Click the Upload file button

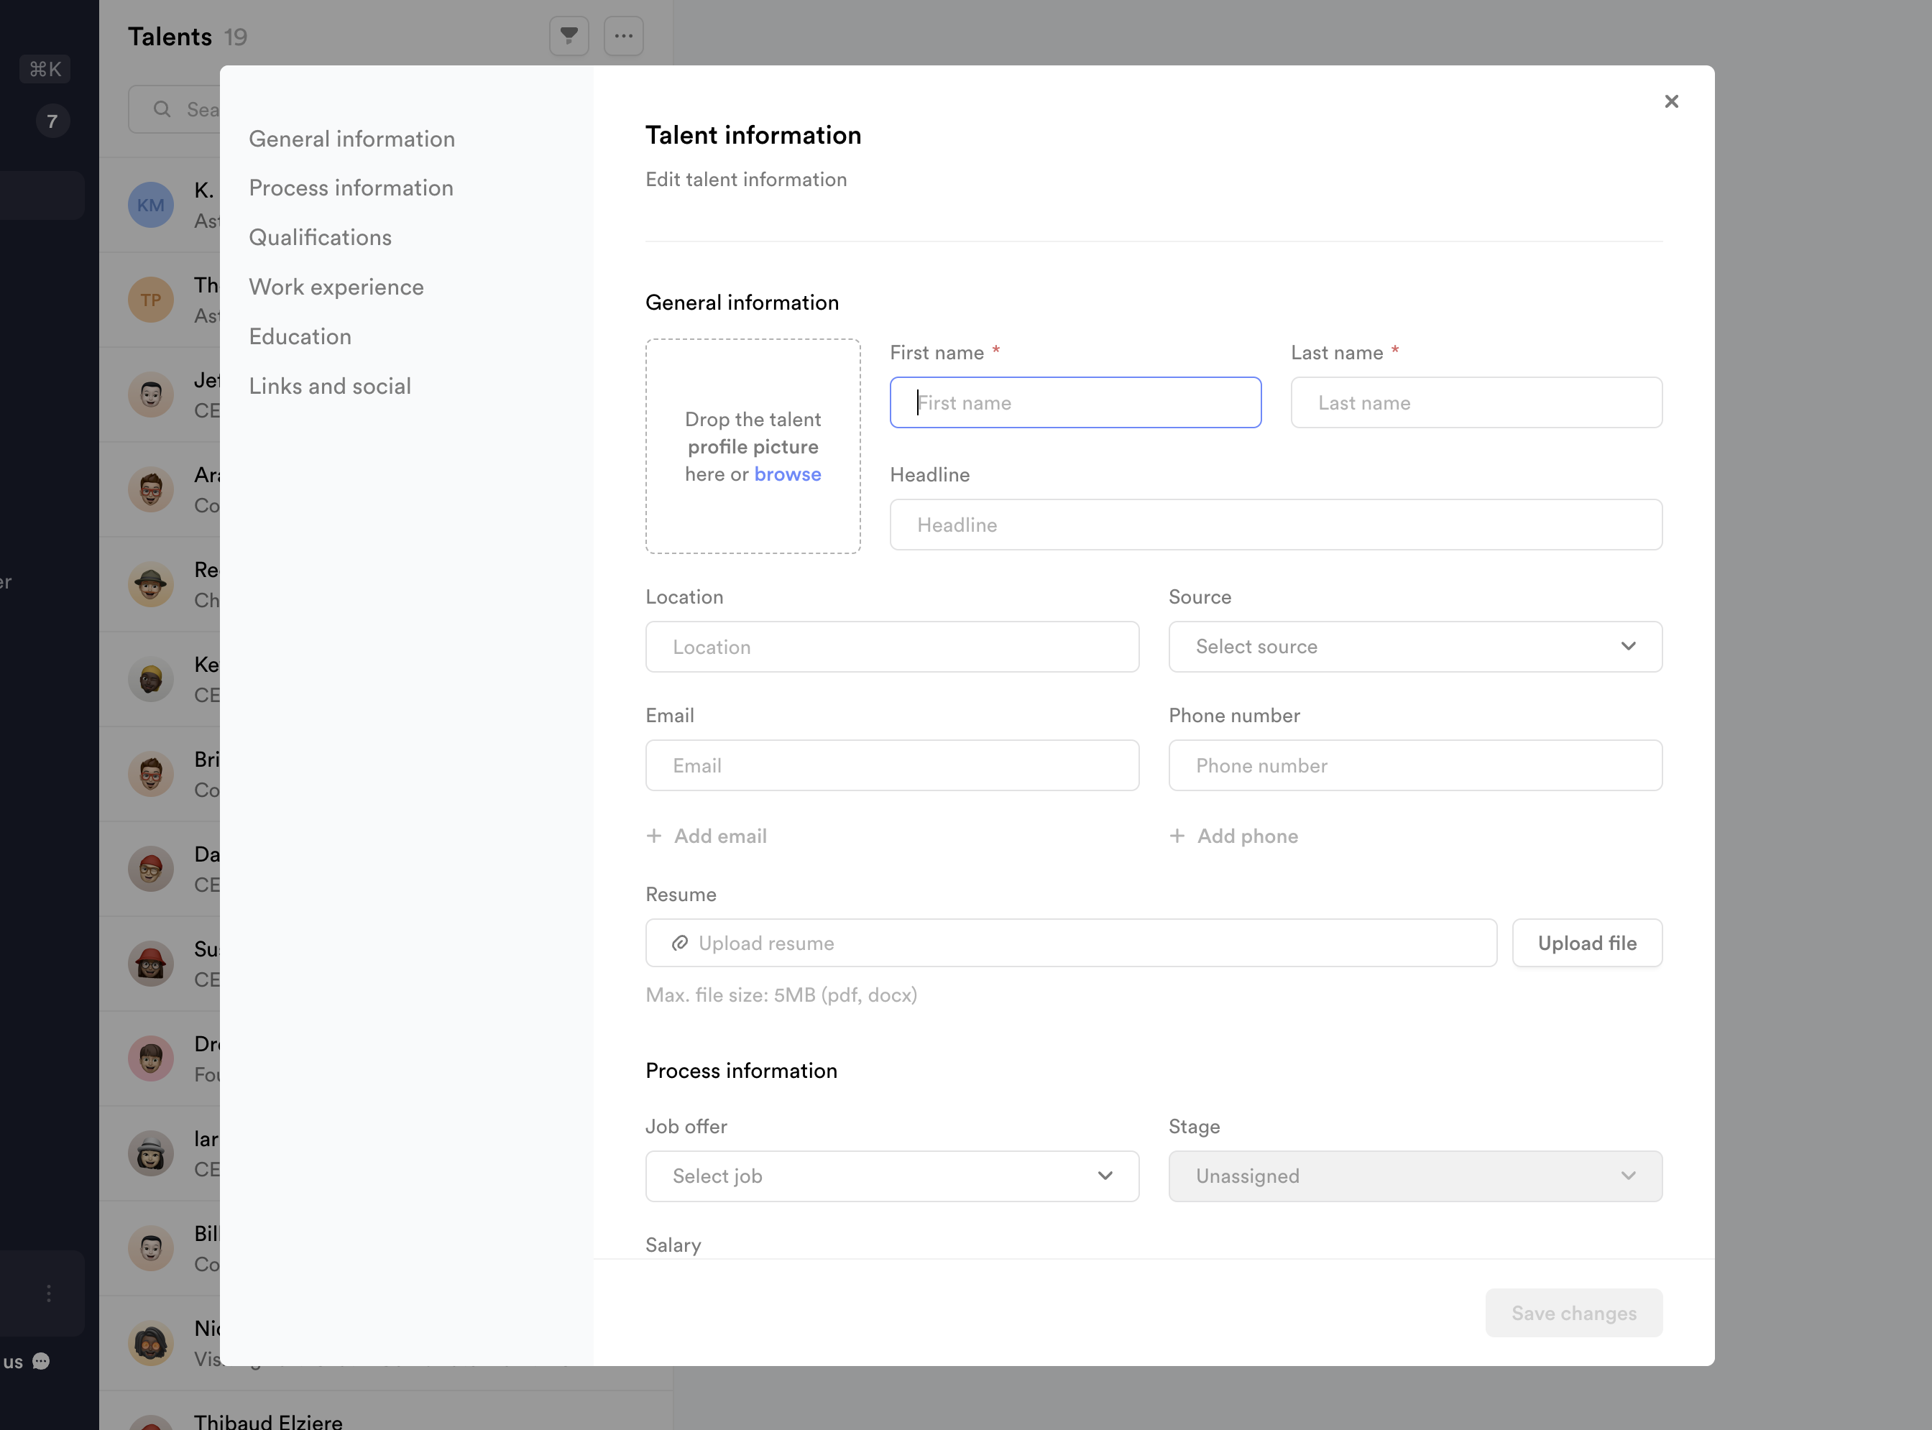(1586, 943)
